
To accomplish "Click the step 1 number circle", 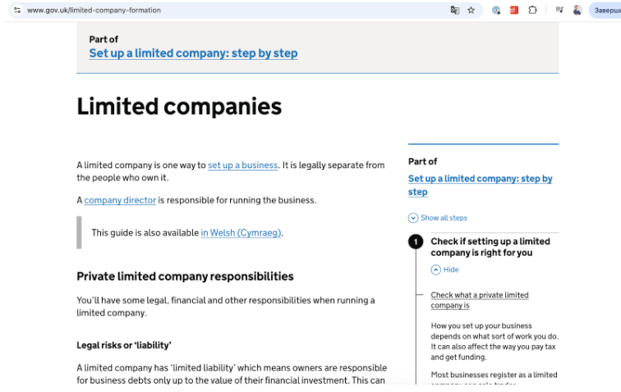I will pos(416,242).
